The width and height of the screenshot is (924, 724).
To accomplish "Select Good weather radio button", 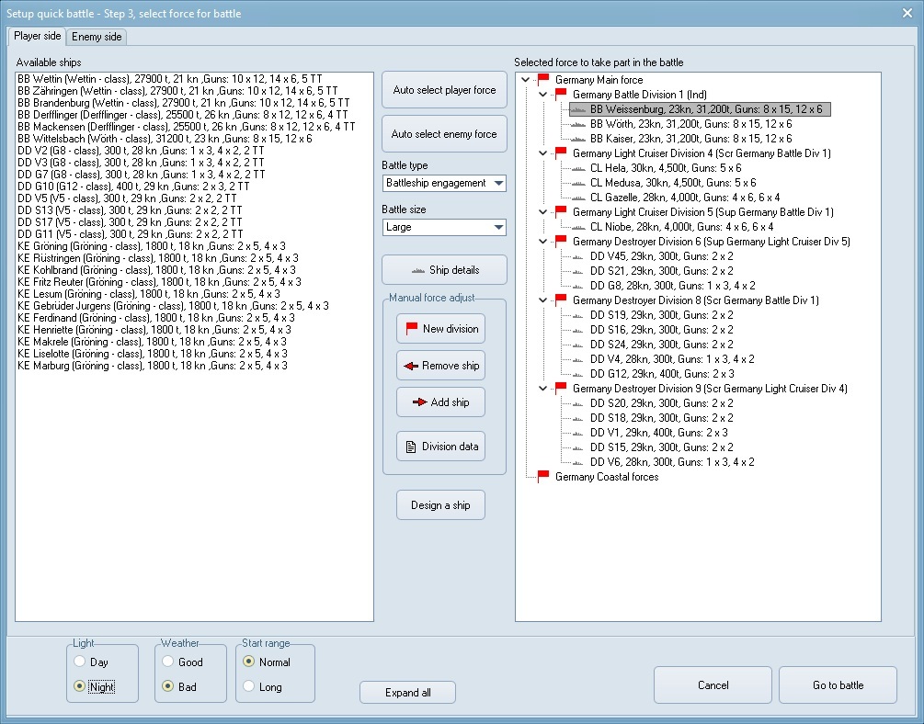I will pyautogui.click(x=167, y=662).
